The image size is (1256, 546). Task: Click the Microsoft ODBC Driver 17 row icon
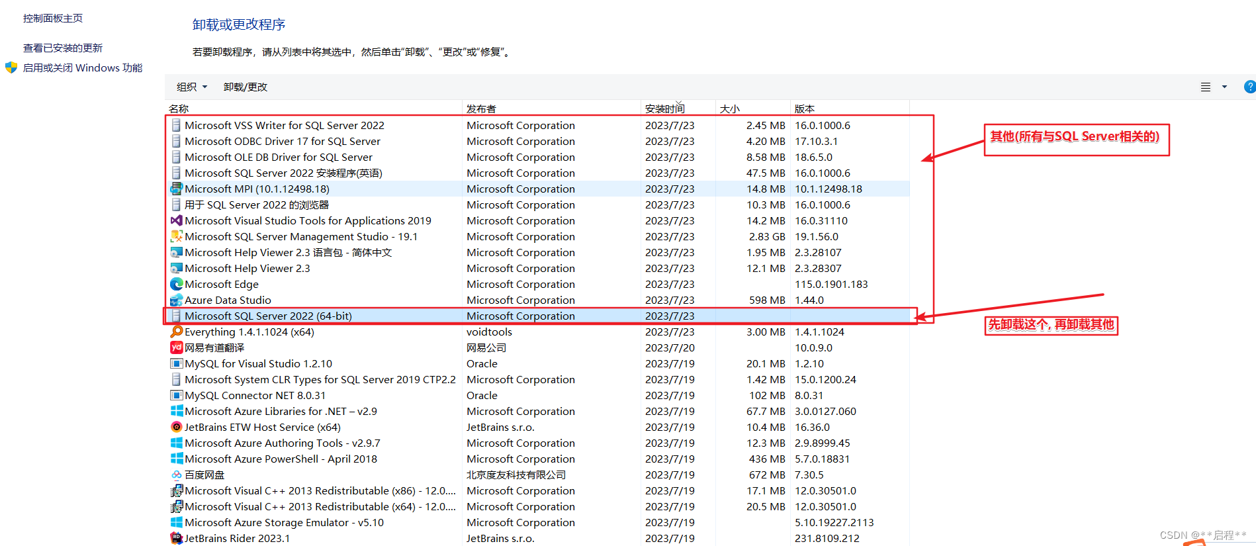pos(176,141)
